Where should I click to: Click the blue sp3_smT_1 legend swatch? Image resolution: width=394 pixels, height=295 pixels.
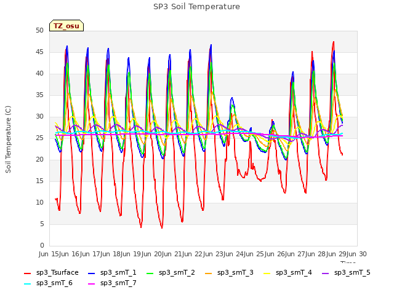click(91, 273)
